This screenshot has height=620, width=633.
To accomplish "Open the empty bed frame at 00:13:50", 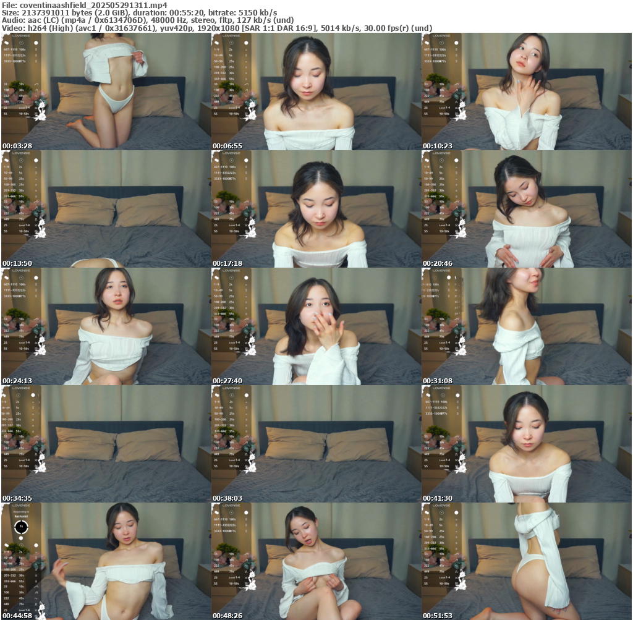I will click(x=106, y=209).
